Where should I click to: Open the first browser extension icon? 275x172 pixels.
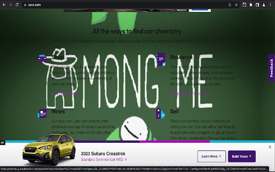244,5
